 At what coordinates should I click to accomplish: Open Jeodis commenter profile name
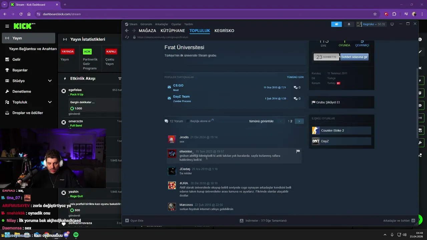(x=184, y=137)
